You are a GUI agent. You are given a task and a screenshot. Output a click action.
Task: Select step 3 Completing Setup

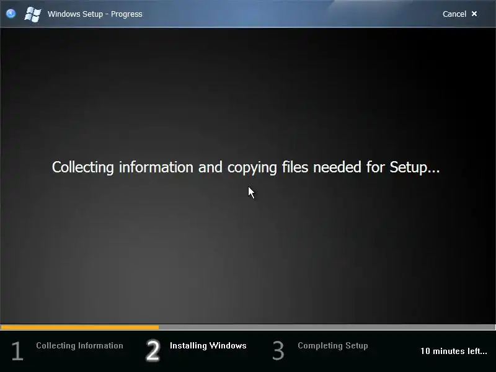point(333,345)
